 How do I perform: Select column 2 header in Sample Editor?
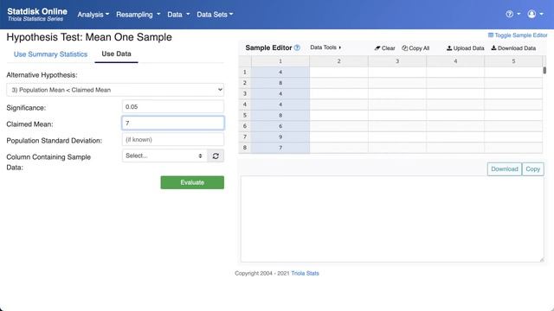pos(338,61)
